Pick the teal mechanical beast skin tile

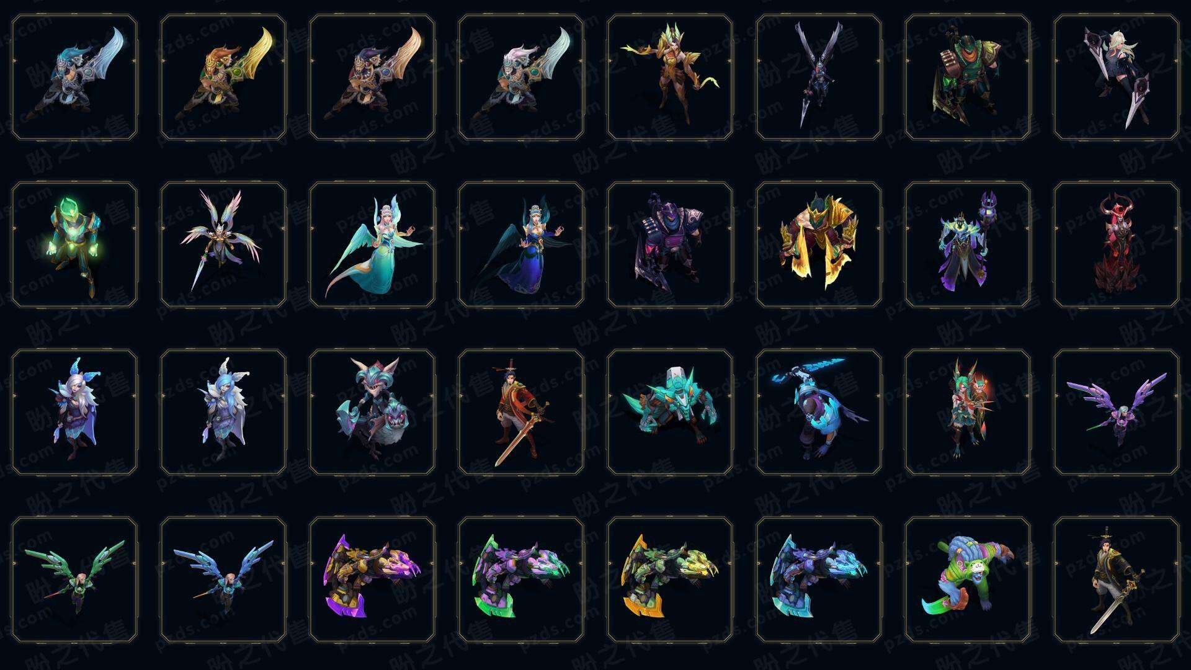pyautogui.click(x=670, y=413)
